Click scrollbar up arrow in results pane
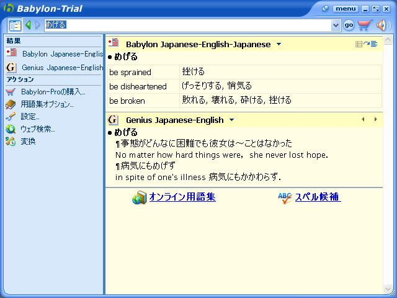 coord(388,40)
